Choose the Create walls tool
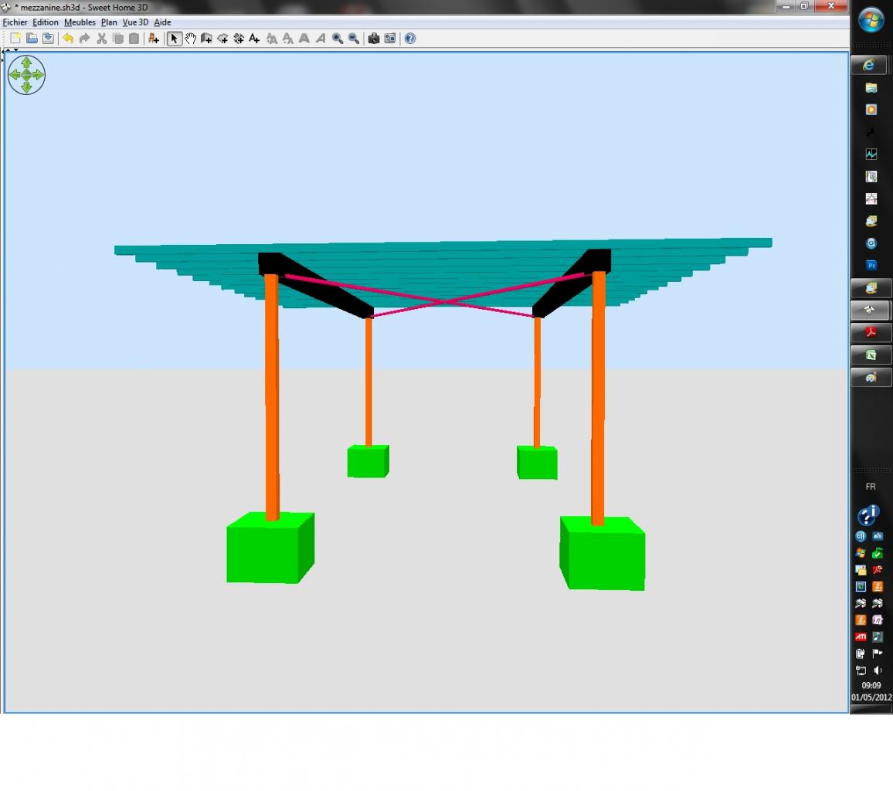The width and height of the screenshot is (893, 791). click(206, 38)
